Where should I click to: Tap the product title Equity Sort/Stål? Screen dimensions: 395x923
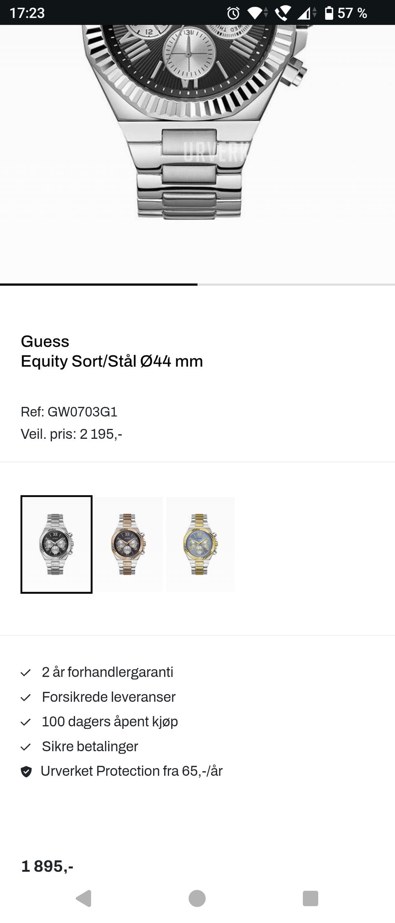click(112, 361)
